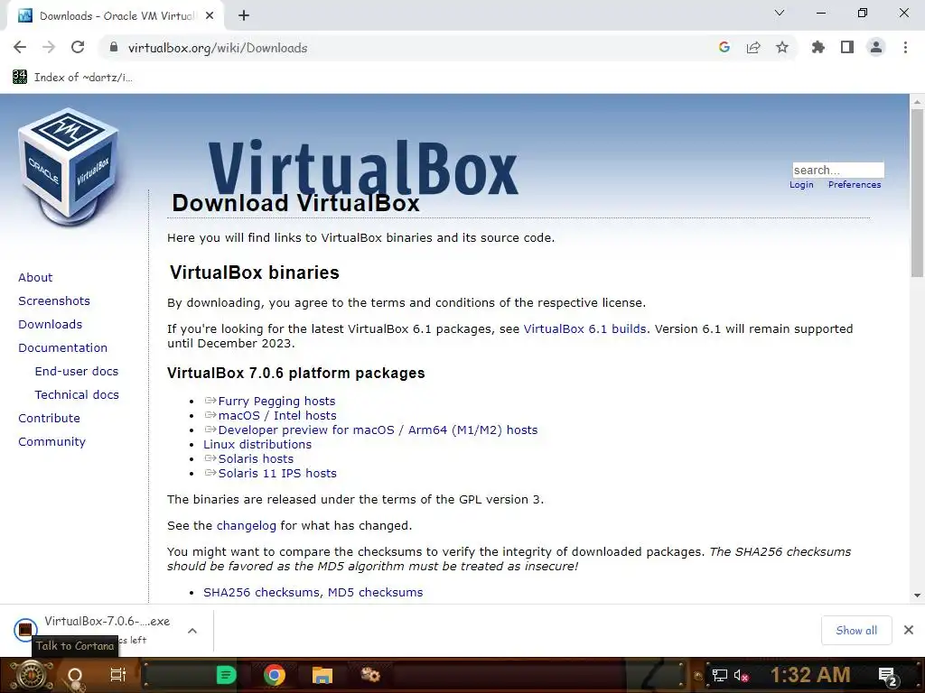Open the Linux distributions link

tap(257, 444)
